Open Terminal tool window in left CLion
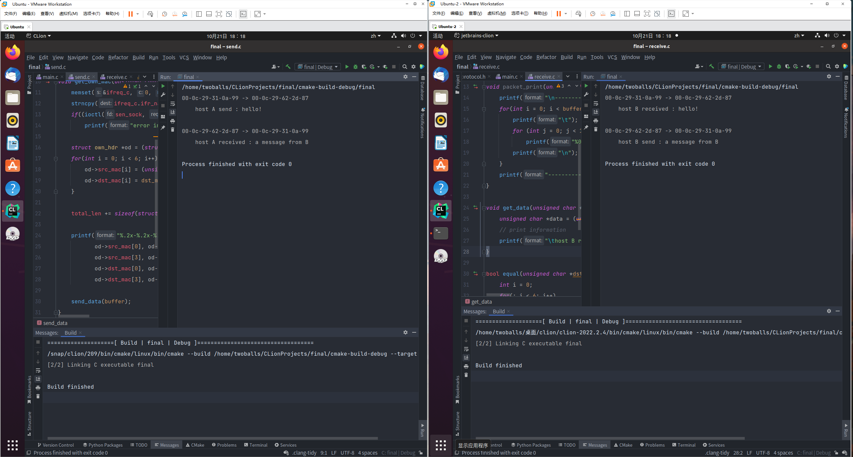Screen dimensions: 853x457 click(x=256, y=445)
